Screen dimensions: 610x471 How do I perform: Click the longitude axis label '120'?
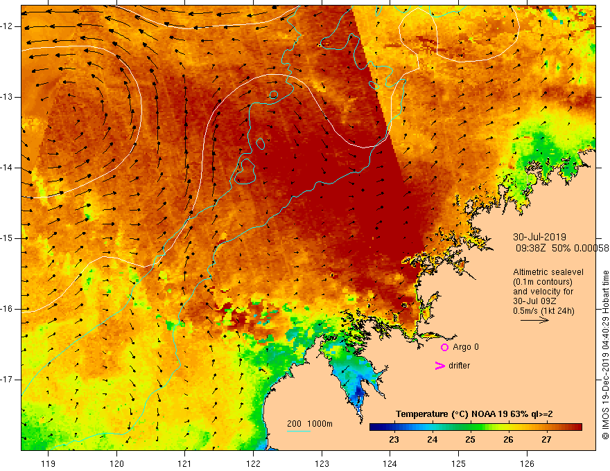click(x=116, y=463)
